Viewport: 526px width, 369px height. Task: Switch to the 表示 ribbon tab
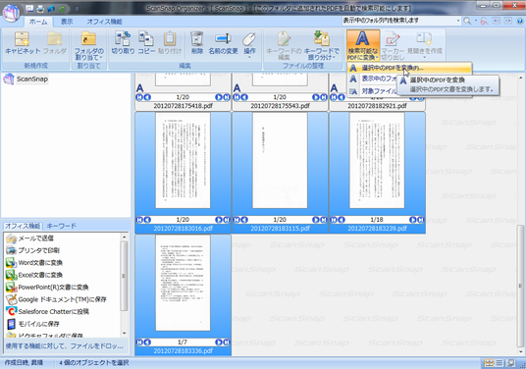click(x=67, y=22)
